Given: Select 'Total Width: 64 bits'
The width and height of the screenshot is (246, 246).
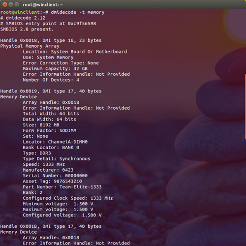Looking at the screenshot, I should pyautogui.click(x=51, y=114).
